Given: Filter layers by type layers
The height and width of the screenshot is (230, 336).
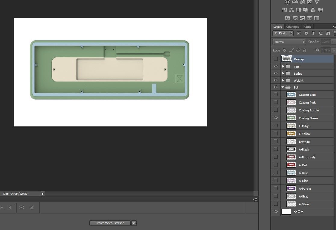Looking at the screenshot, I should click(x=313, y=33).
